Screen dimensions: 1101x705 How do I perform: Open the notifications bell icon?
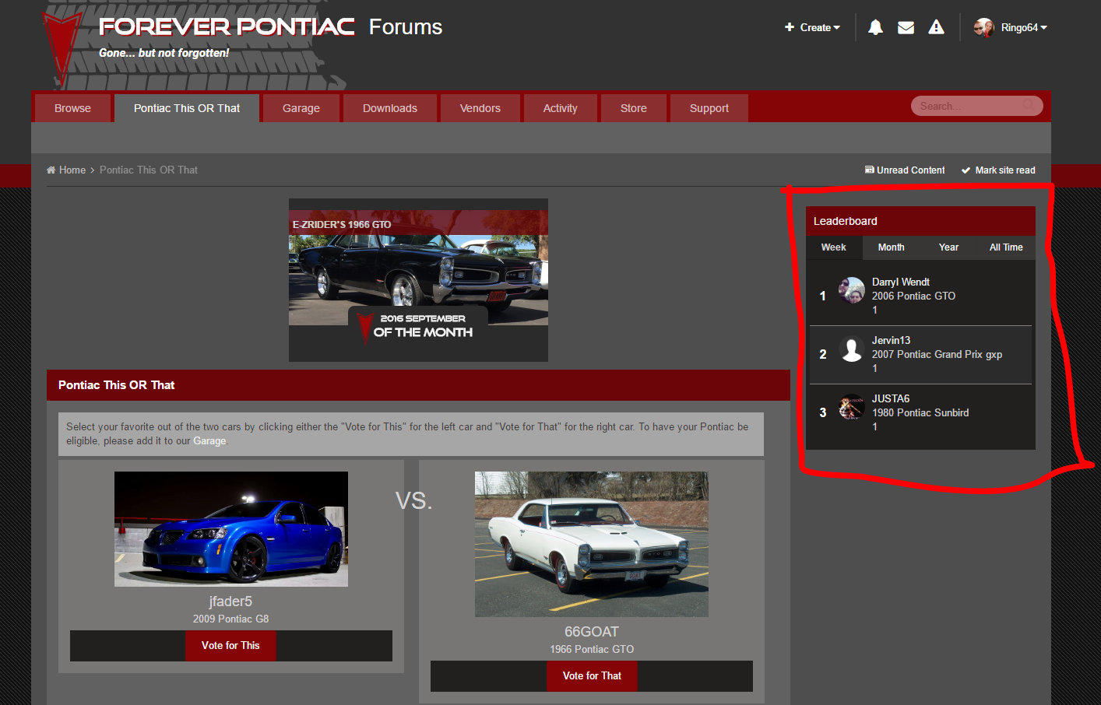click(875, 27)
